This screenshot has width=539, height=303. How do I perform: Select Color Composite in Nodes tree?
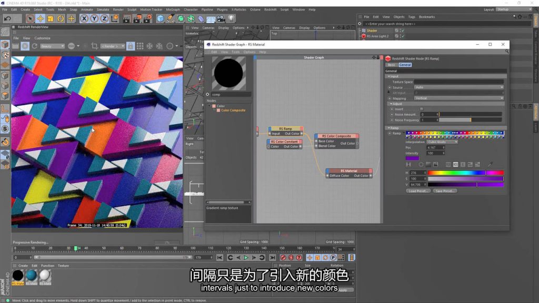[233, 110]
